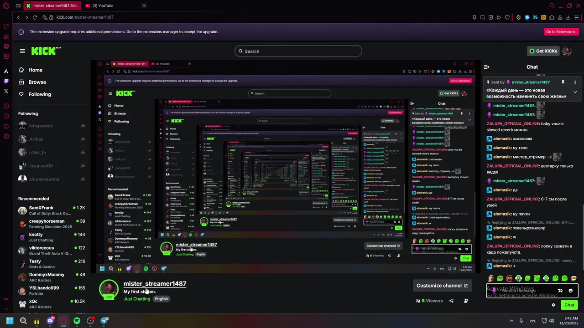The height and width of the screenshot is (328, 584).
Task: Click the green Chat send button
Action: click(569, 305)
